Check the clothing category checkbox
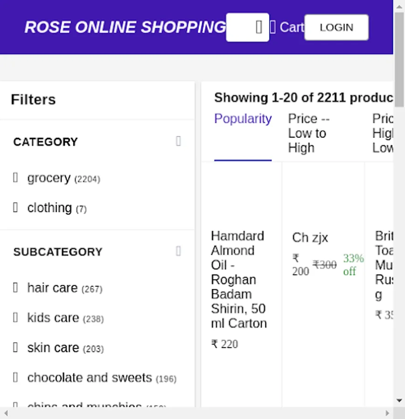The width and height of the screenshot is (405, 419). pyautogui.click(x=15, y=208)
